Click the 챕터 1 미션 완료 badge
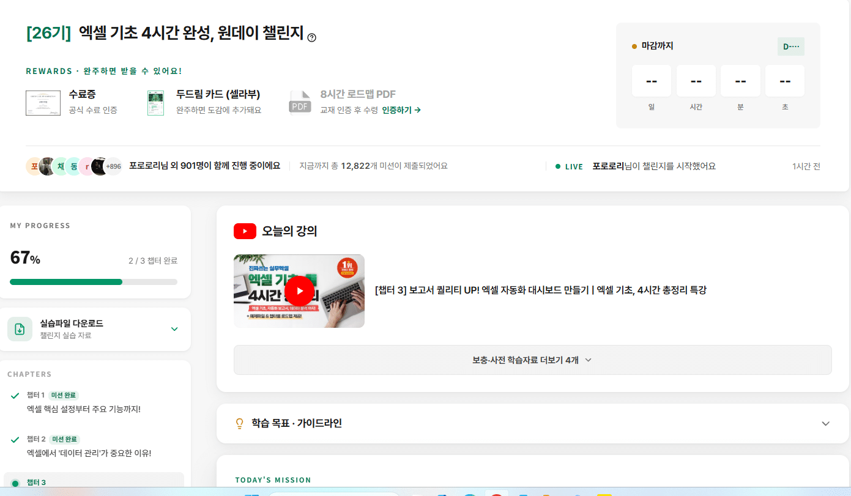This screenshot has height=496, width=851. click(64, 395)
